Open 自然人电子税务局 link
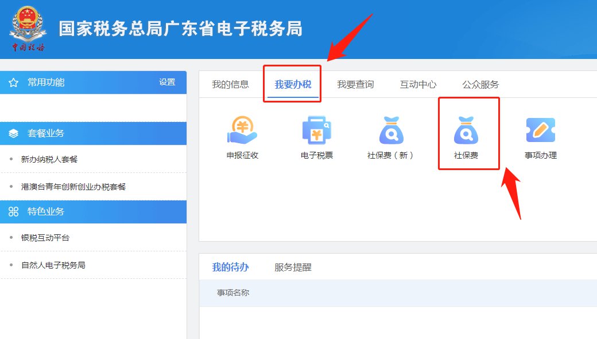 point(53,265)
